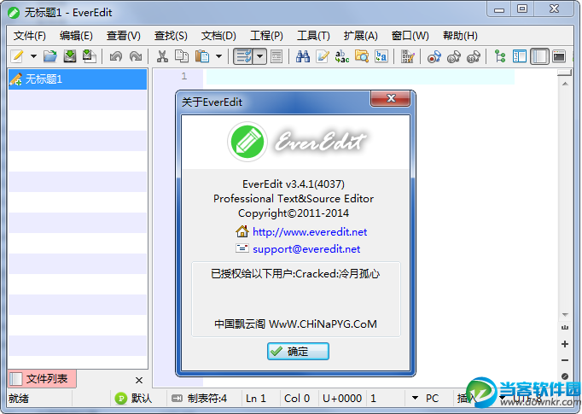Click the Find binoculars icon
The height and width of the screenshot is (414, 582).
click(x=303, y=56)
